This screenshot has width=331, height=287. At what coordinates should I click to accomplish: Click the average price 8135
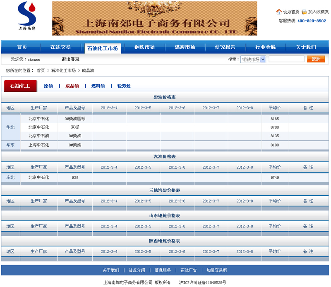pyautogui.click(x=275, y=136)
